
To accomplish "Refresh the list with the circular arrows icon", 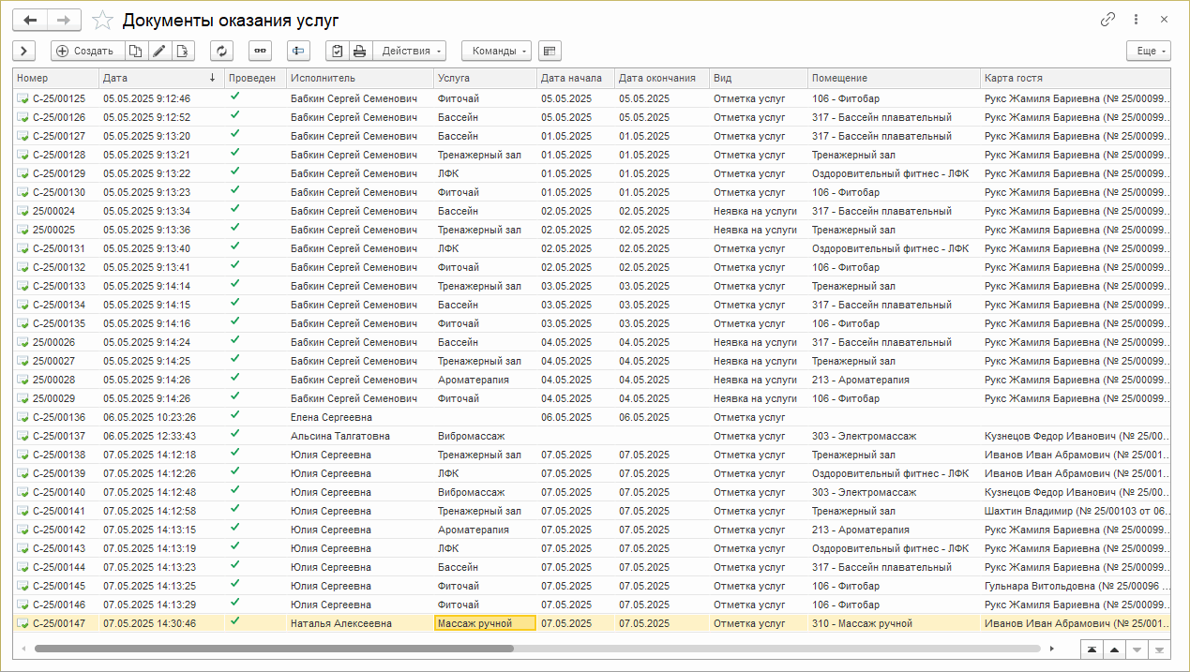I will (222, 51).
